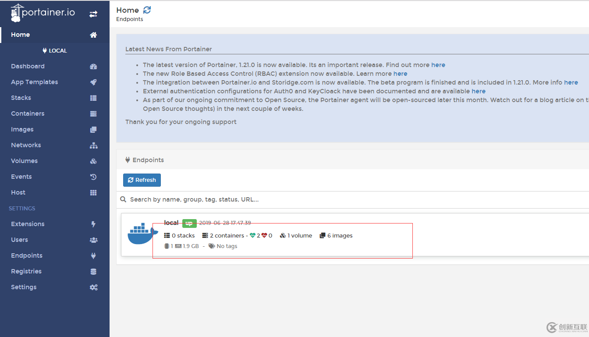This screenshot has height=337, width=589.
Task: Click the refresh icon next to Home title
Action: (x=147, y=10)
